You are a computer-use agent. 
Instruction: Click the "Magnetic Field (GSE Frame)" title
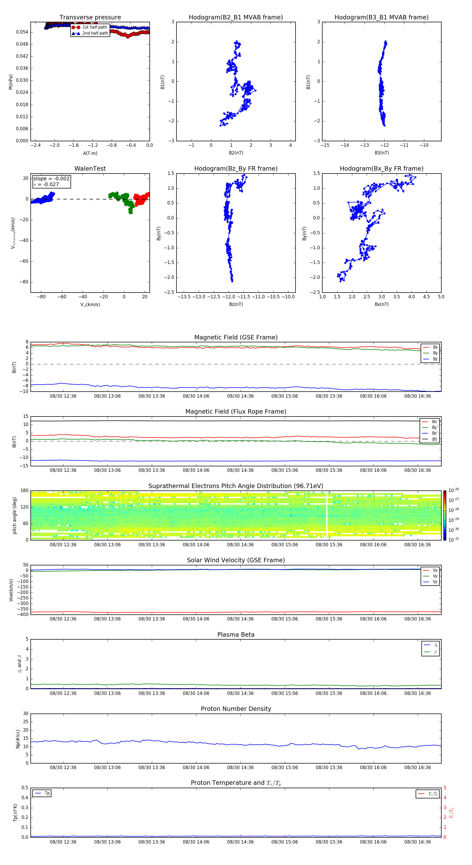coord(236,337)
